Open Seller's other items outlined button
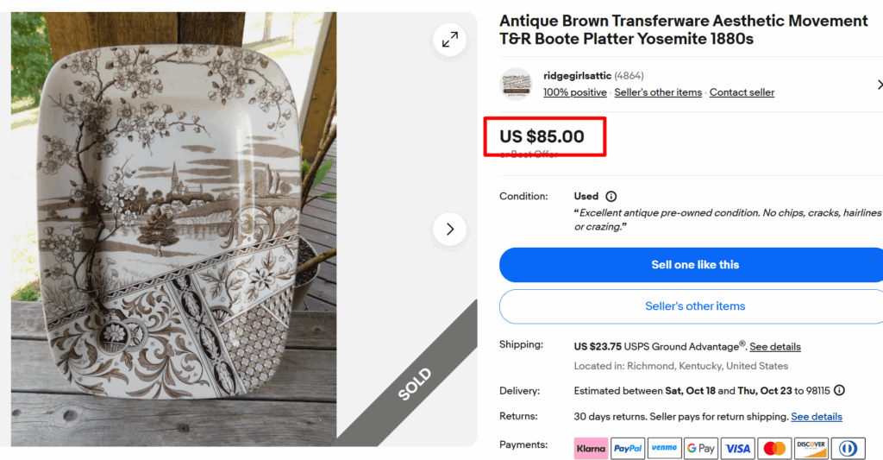This screenshot has height=460, width=883. click(694, 306)
